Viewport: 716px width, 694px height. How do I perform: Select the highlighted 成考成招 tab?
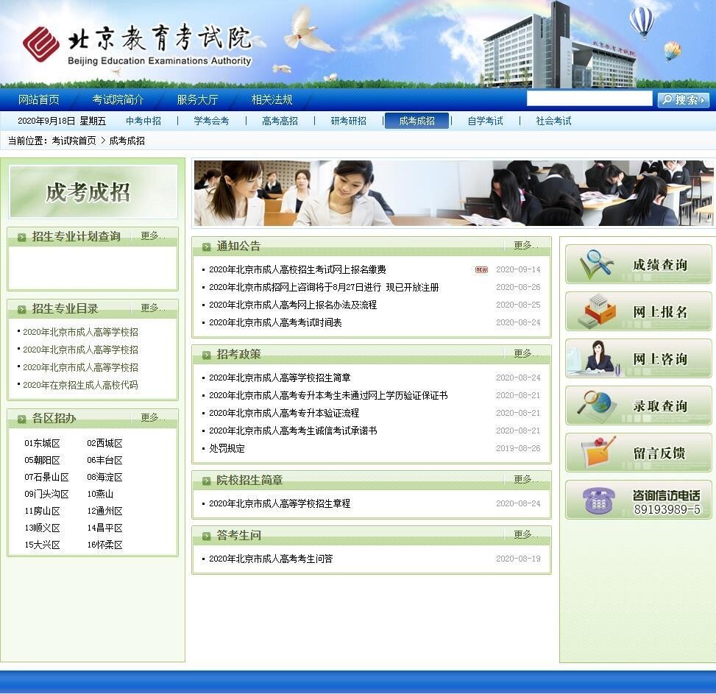pyautogui.click(x=417, y=121)
